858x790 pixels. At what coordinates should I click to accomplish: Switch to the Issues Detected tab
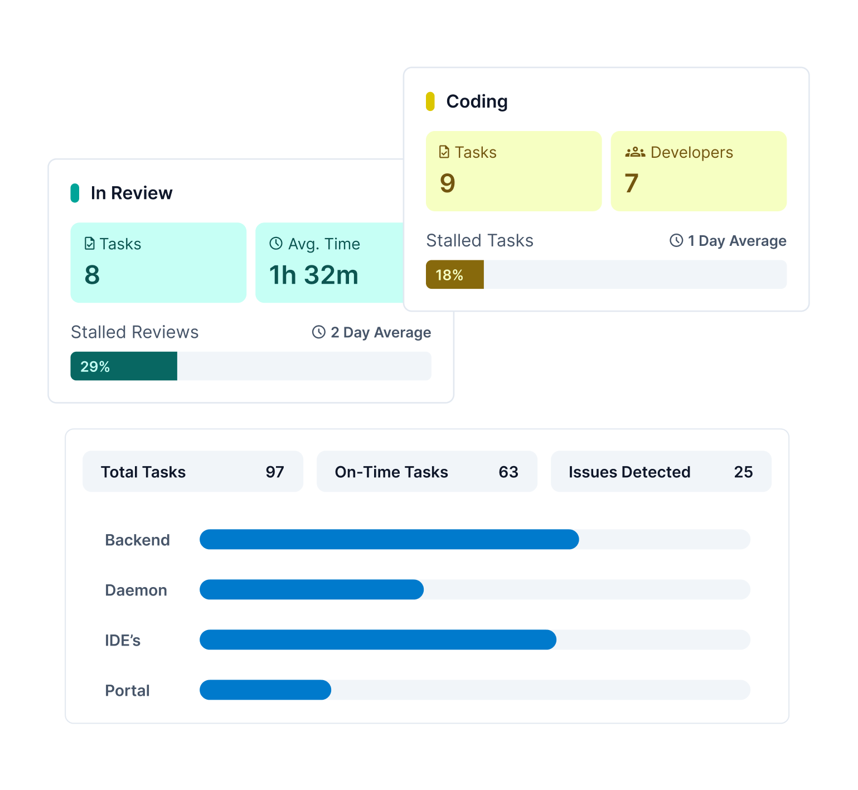661,471
